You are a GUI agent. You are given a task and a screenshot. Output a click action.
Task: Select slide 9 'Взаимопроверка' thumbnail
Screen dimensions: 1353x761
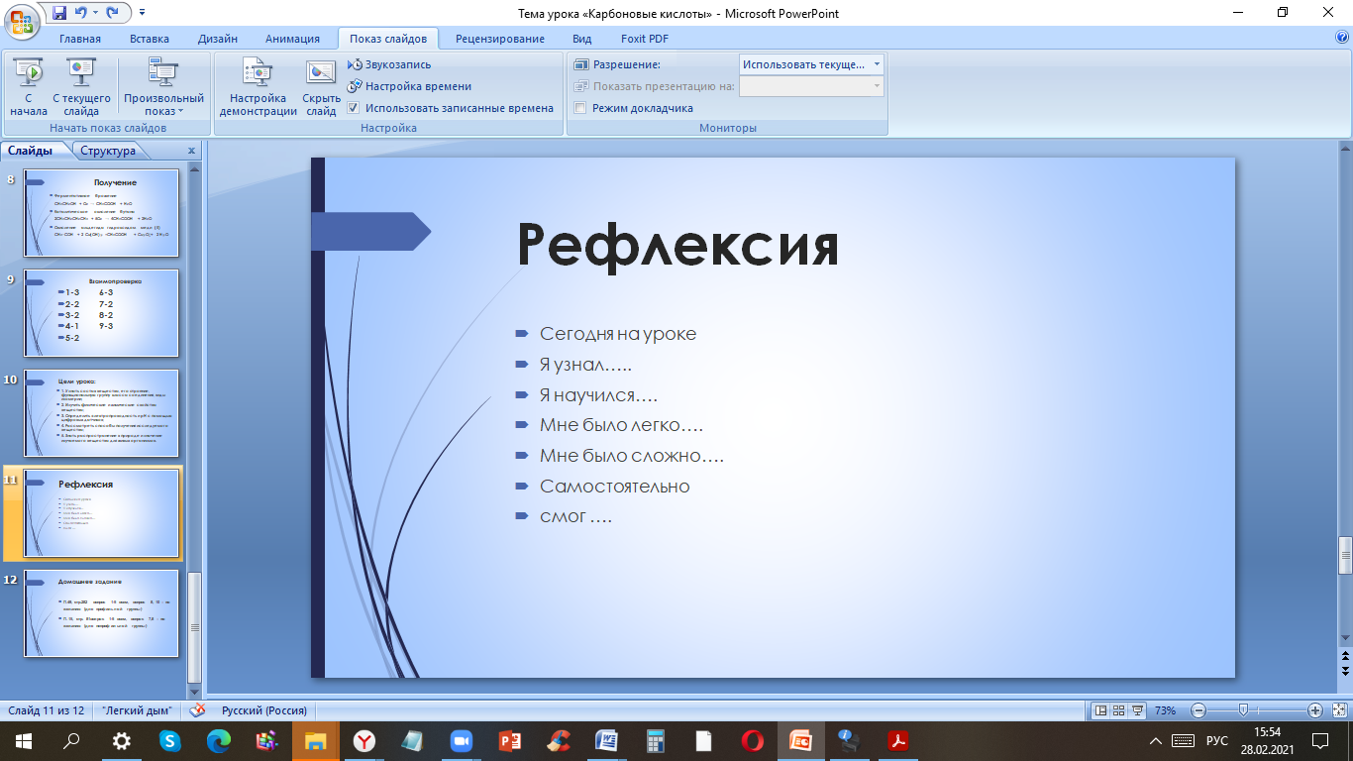coord(101,313)
